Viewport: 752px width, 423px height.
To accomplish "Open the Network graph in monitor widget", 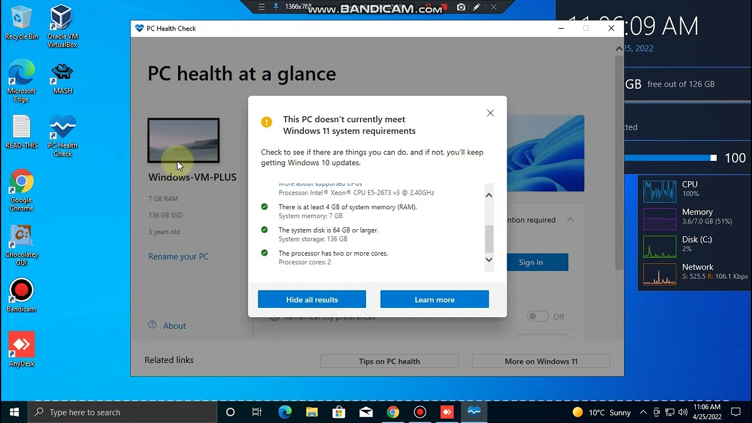I will point(660,274).
